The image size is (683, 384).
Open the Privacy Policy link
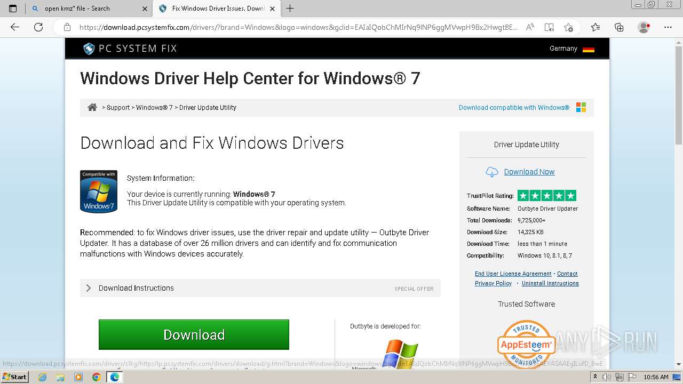[493, 283]
